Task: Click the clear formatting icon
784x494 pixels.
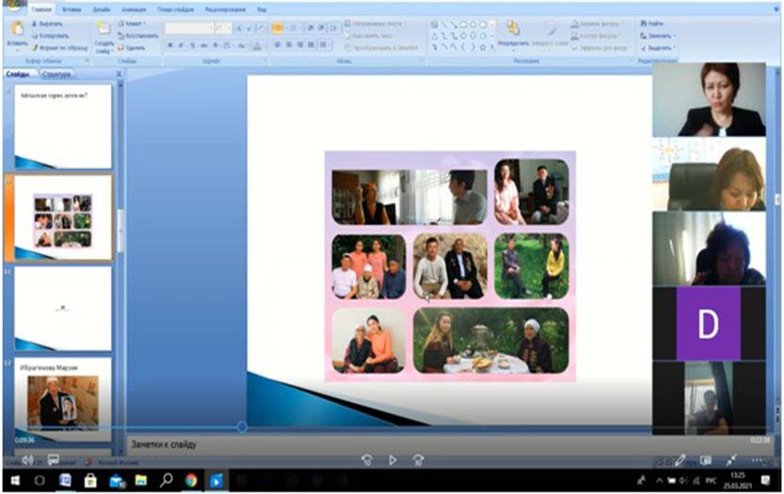Action: point(262,28)
